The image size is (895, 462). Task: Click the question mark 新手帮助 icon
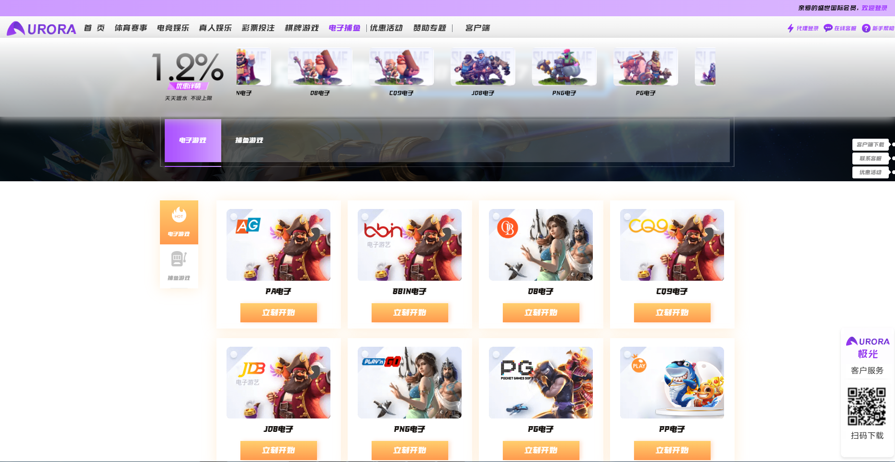pos(866,28)
